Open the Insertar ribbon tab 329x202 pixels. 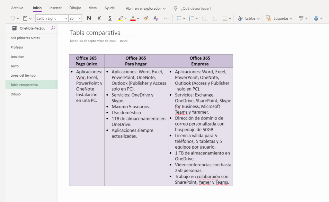56,8
